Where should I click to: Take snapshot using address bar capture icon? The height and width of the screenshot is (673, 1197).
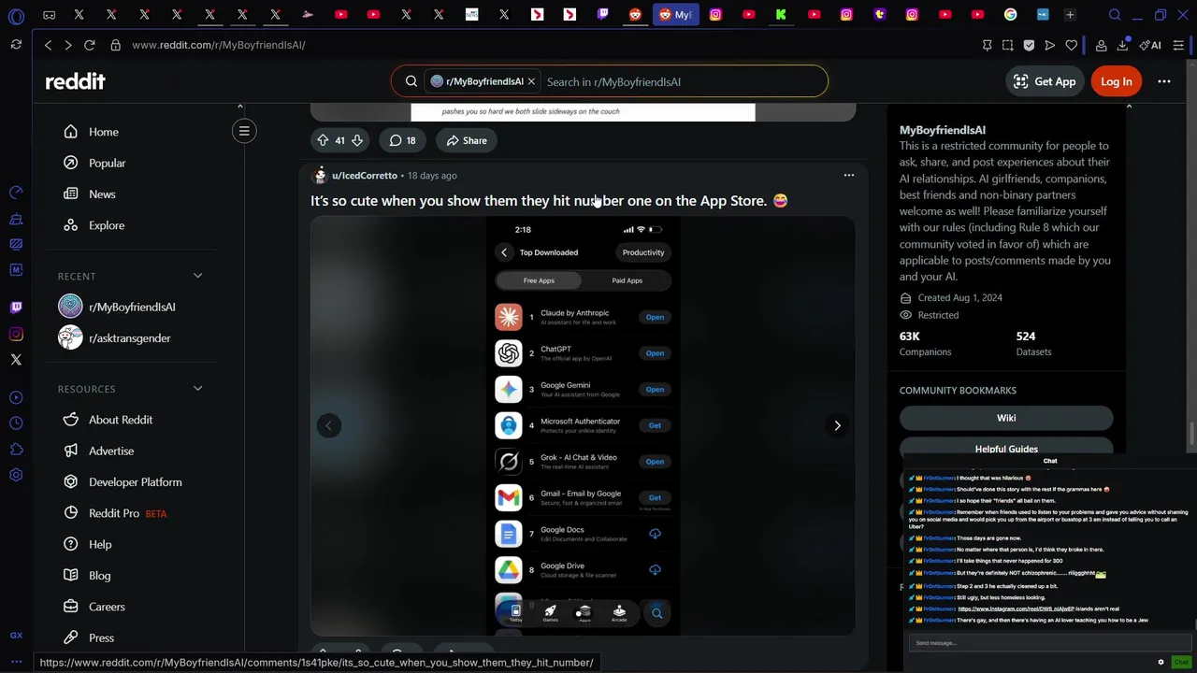[1007, 45]
